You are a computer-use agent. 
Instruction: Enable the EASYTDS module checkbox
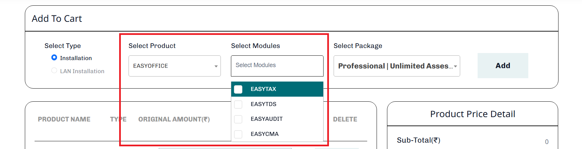(x=238, y=104)
